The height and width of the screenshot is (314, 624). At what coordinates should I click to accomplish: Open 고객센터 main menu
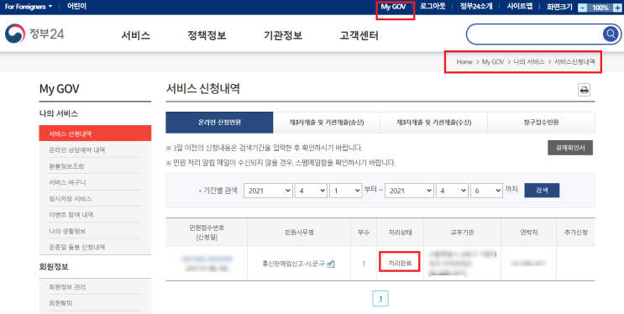(x=359, y=35)
